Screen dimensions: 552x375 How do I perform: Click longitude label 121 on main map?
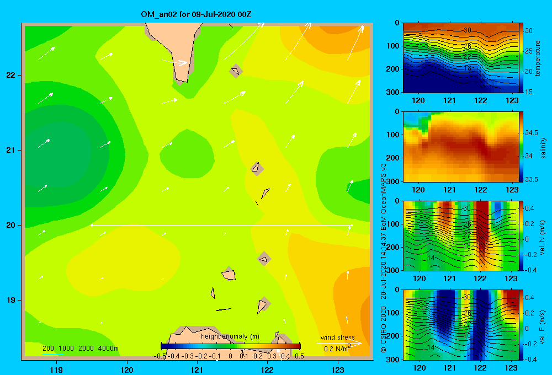click(x=197, y=369)
